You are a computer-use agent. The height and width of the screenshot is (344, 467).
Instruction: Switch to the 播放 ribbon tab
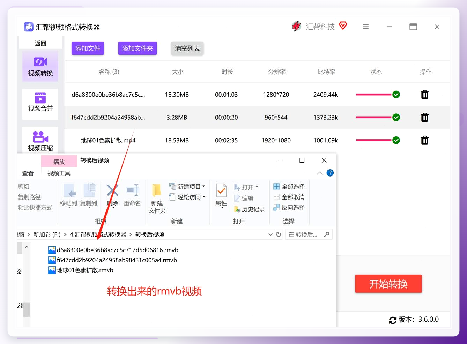59,162
